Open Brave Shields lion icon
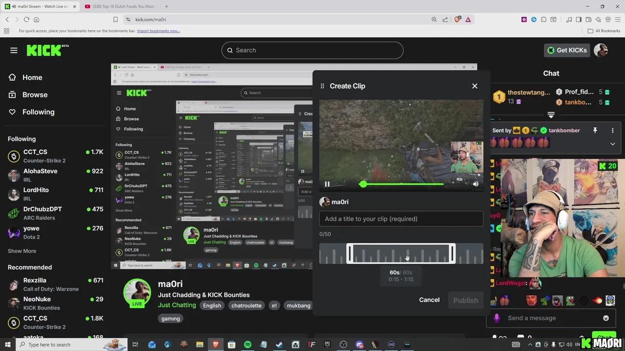This screenshot has width=625, height=351. pos(458,19)
